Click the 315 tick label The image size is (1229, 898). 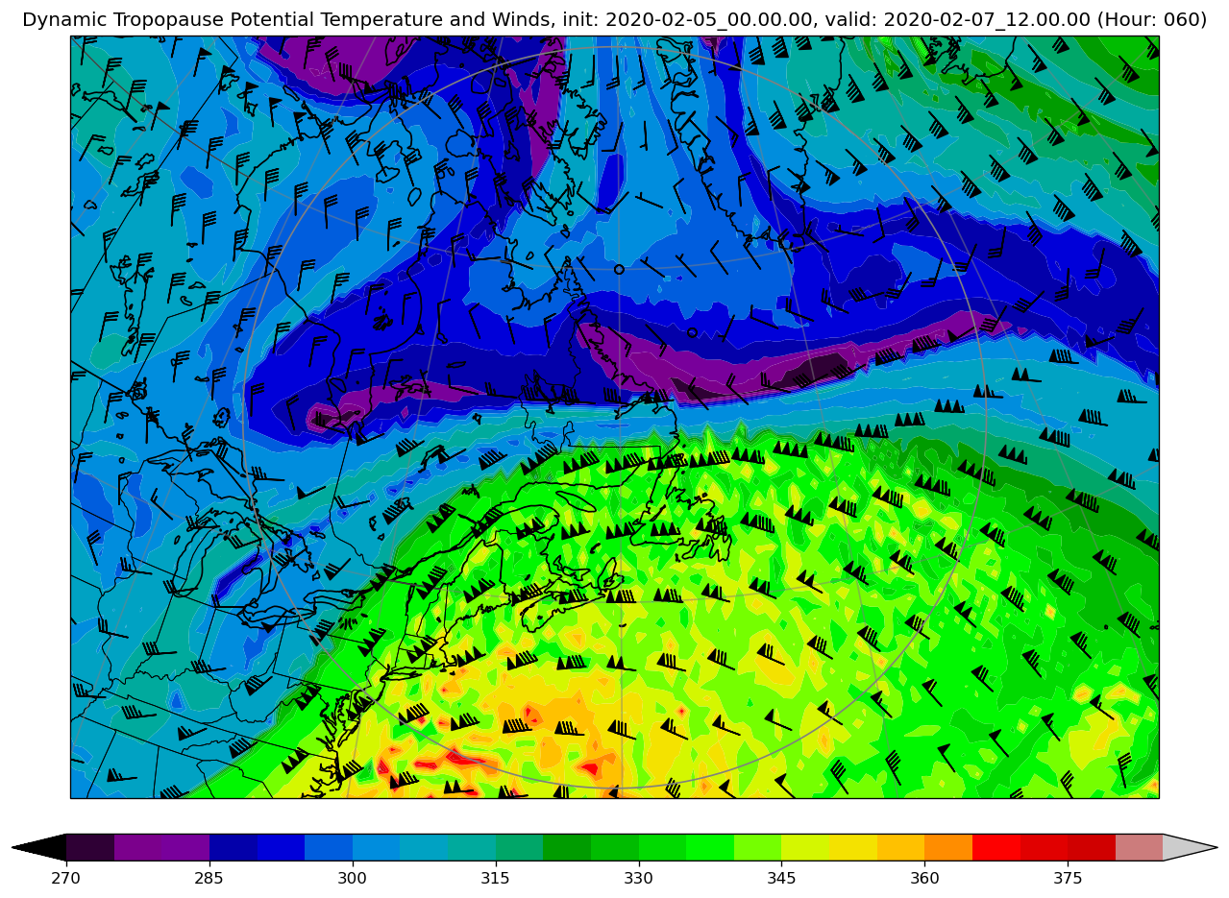pos(495,878)
